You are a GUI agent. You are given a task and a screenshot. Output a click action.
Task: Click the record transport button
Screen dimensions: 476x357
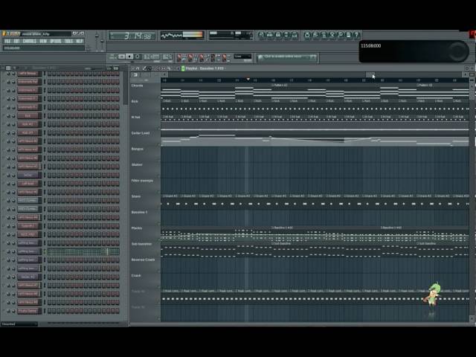click(x=138, y=57)
